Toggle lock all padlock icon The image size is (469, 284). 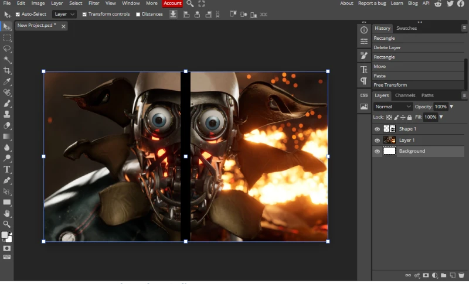pyautogui.click(x=409, y=117)
